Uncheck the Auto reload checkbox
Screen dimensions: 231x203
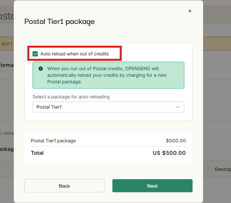pos(35,54)
